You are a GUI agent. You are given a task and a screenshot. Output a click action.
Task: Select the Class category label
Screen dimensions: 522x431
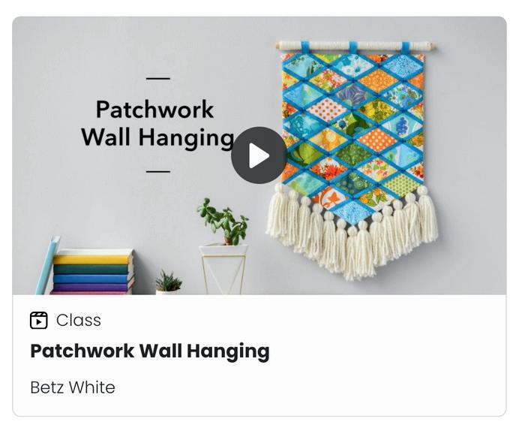tap(79, 321)
